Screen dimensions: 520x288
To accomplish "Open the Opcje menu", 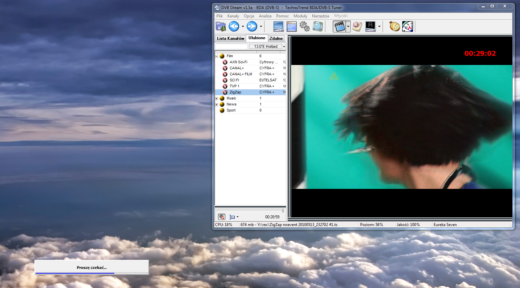I will point(249,16).
